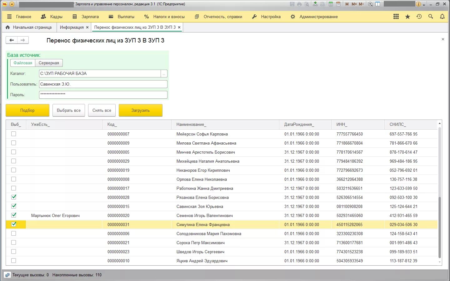This screenshot has height=281, width=450.
Task: Check the box for Минчев Аристотель Борисович
Action: tap(13, 152)
